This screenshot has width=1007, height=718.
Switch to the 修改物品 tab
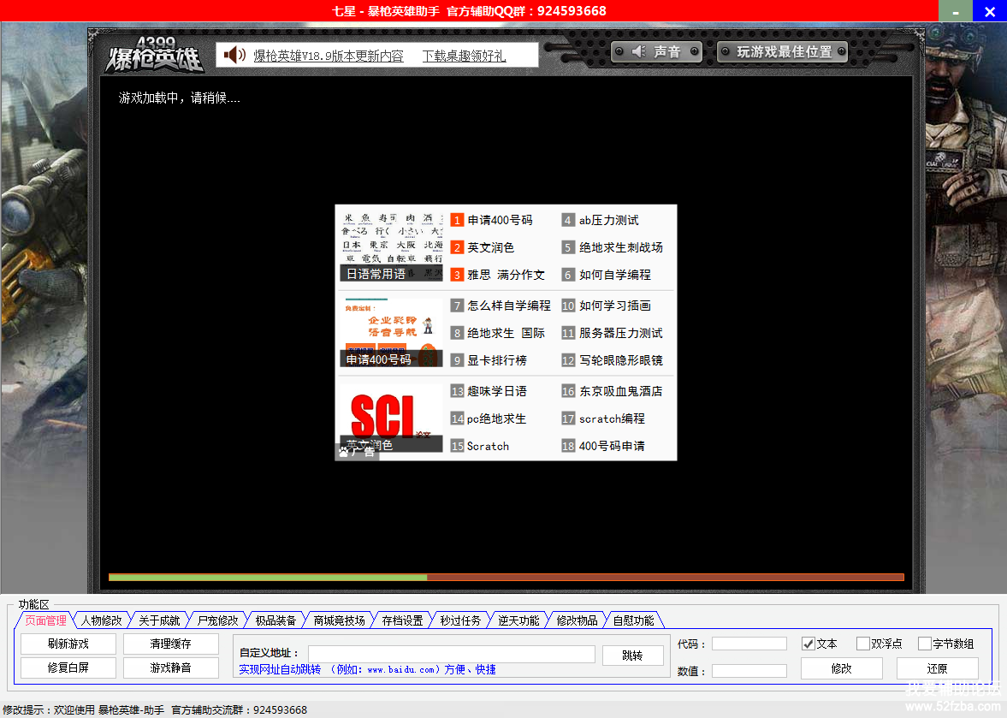[x=577, y=620]
